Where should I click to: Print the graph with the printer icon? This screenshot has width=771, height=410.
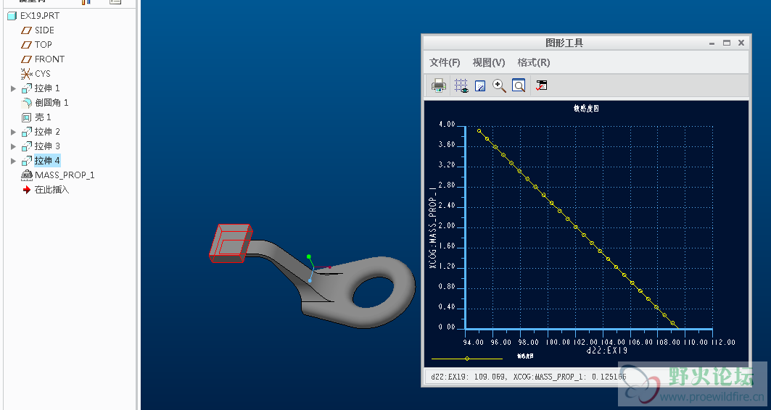(x=439, y=85)
